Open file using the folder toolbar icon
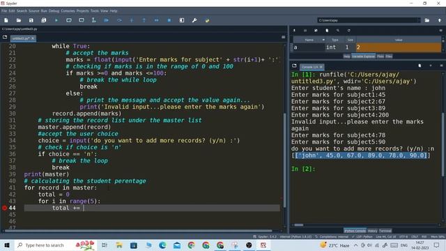The height and width of the screenshot is (251, 446). click(19, 20)
